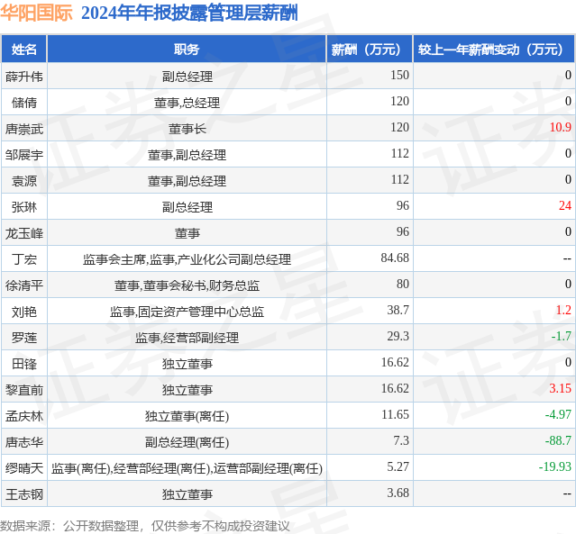Viewport: 576px width, 534px height.
Task: Click the name 缪晴天
Action: tap(24, 468)
